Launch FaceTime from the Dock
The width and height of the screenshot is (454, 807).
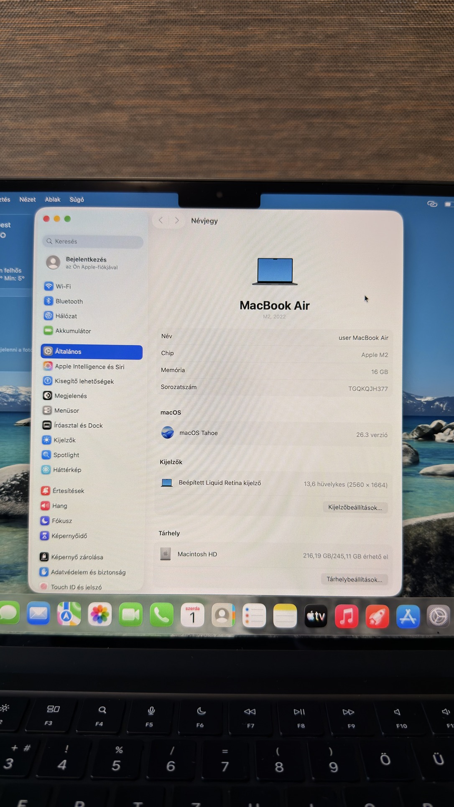pyautogui.click(x=131, y=615)
